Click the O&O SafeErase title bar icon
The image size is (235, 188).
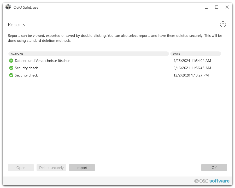(8, 7)
